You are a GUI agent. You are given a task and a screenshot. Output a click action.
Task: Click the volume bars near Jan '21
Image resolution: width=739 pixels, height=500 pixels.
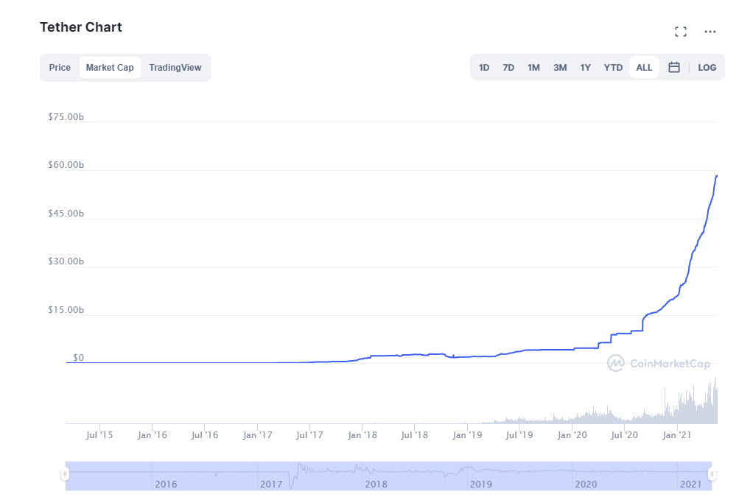tap(679, 409)
